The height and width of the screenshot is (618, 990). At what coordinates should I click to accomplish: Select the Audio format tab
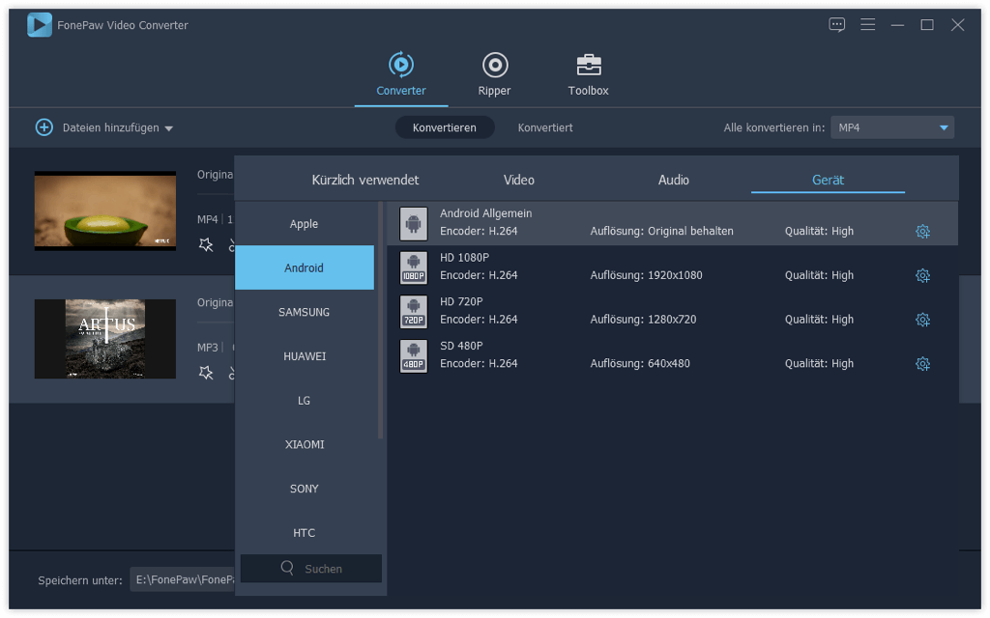[674, 180]
